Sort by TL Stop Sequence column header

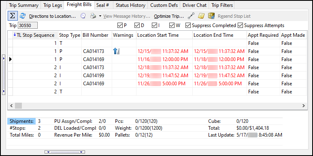(36, 35)
